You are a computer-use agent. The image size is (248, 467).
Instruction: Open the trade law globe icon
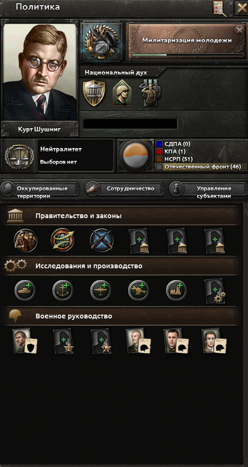click(62, 240)
